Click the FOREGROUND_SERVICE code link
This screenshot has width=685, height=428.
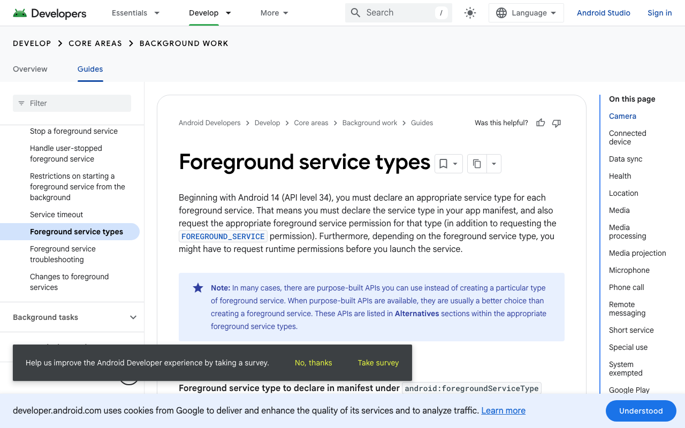point(223,236)
